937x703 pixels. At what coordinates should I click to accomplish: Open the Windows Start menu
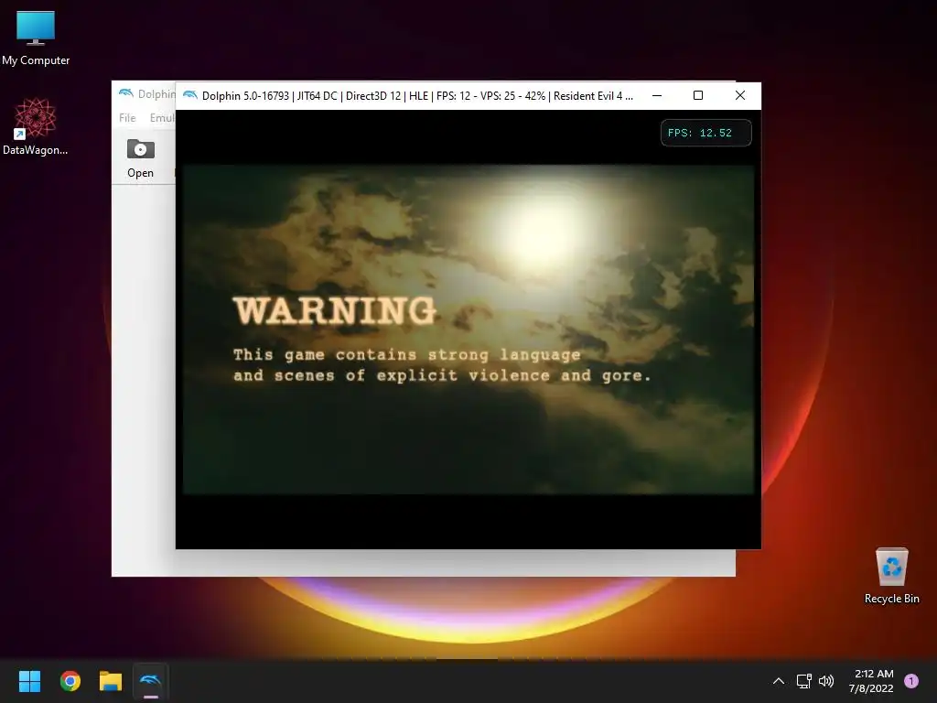tap(29, 681)
